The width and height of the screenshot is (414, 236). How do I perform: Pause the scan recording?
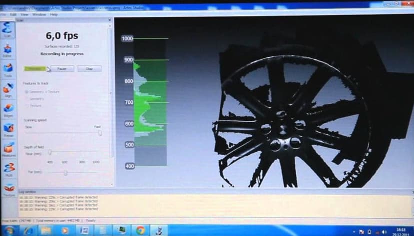click(62, 68)
